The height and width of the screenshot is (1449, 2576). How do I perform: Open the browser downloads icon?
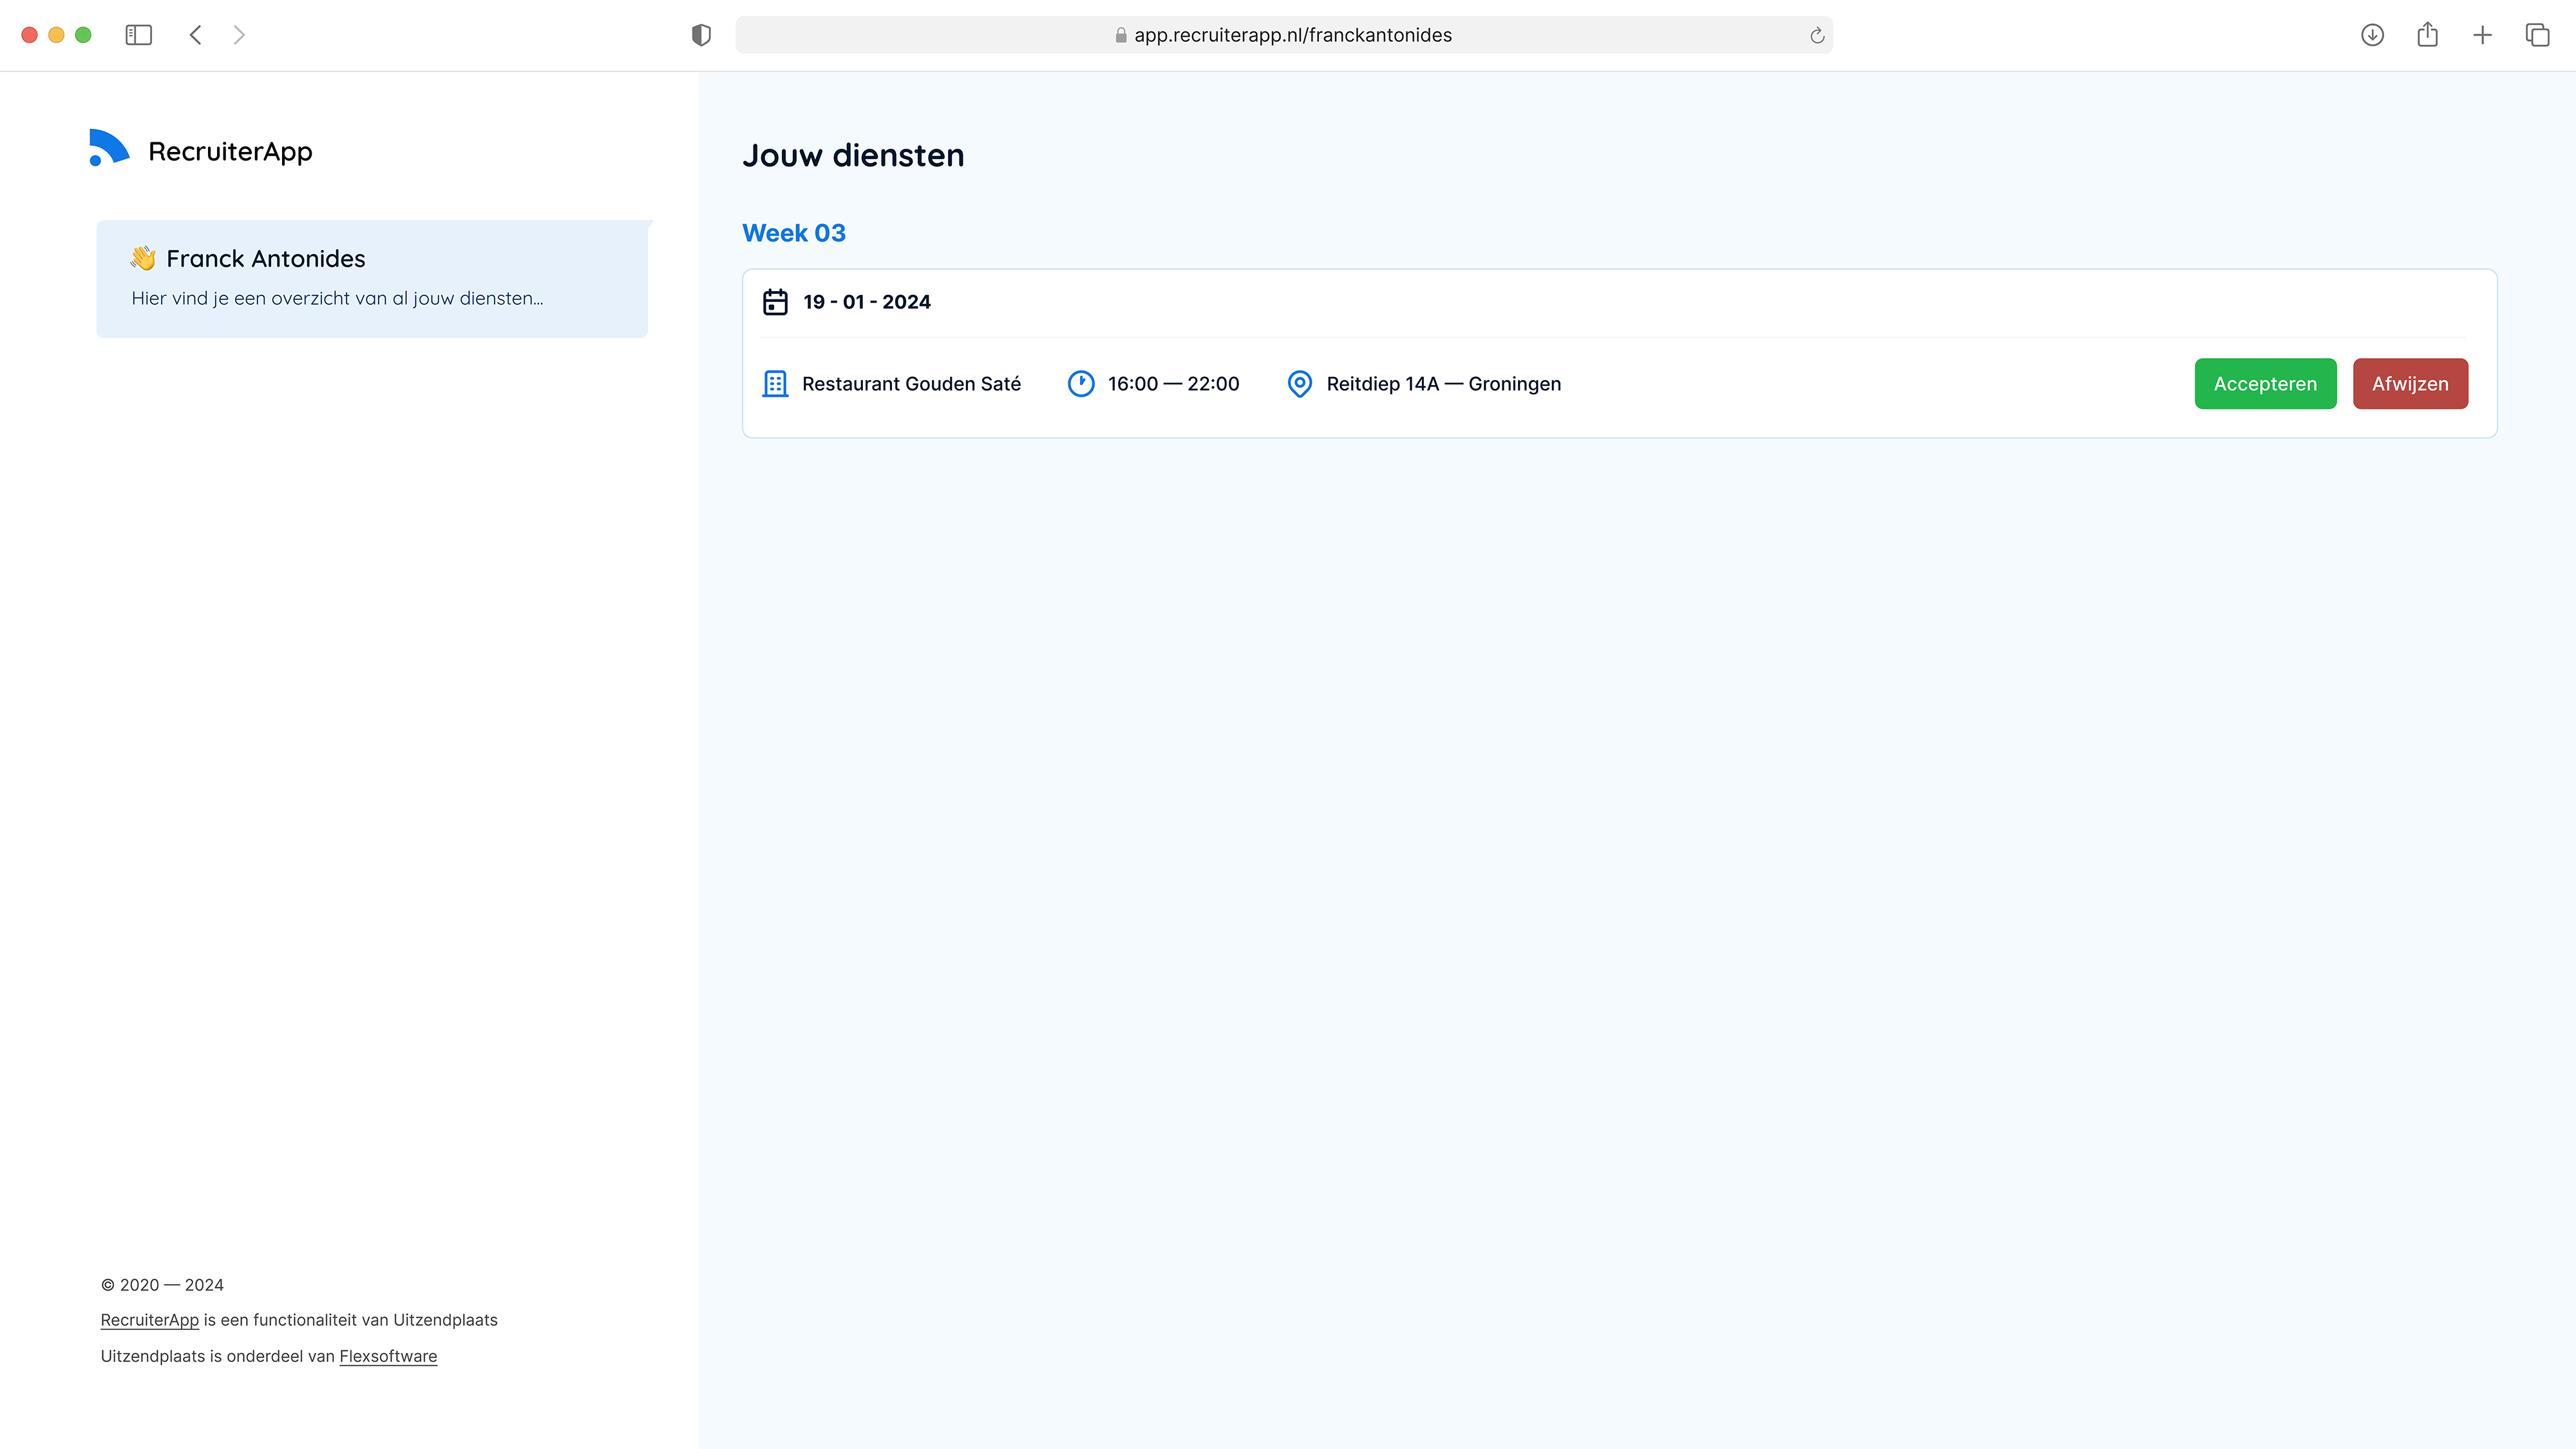click(2371, 35)
